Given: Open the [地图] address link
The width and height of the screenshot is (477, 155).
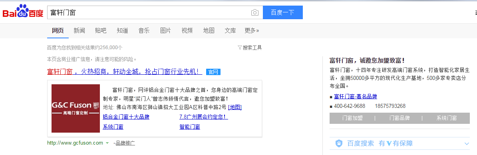Looking at the screenshot, I should coord(235,107).
